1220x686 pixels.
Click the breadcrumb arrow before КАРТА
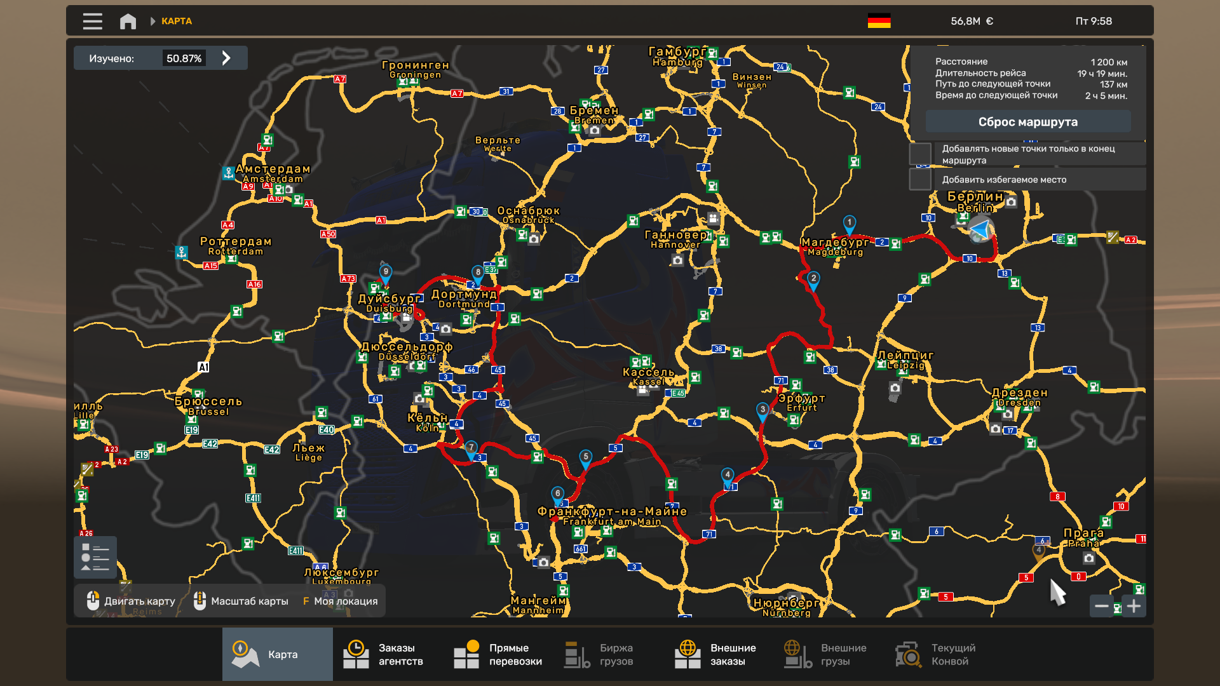152,21
